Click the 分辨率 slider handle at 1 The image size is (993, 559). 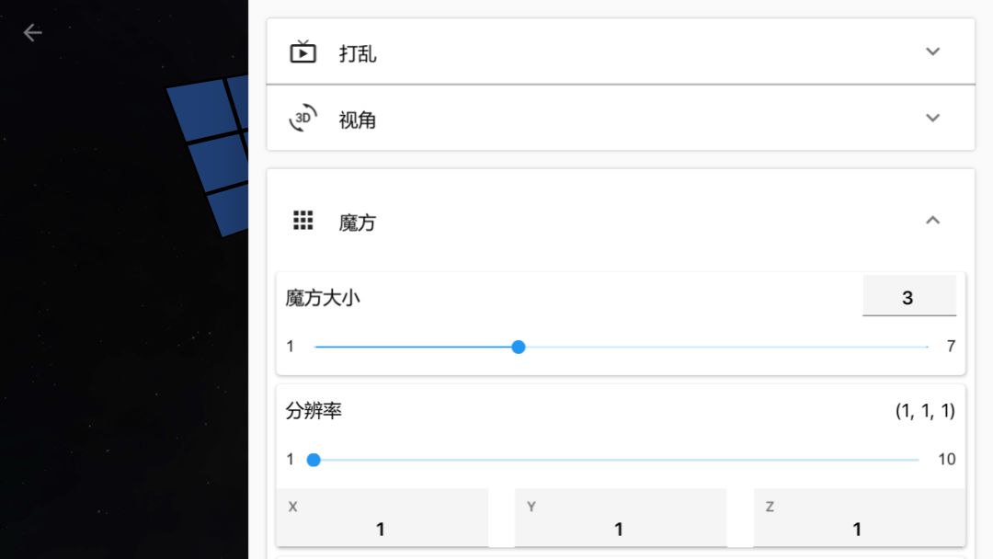point(314,459)
